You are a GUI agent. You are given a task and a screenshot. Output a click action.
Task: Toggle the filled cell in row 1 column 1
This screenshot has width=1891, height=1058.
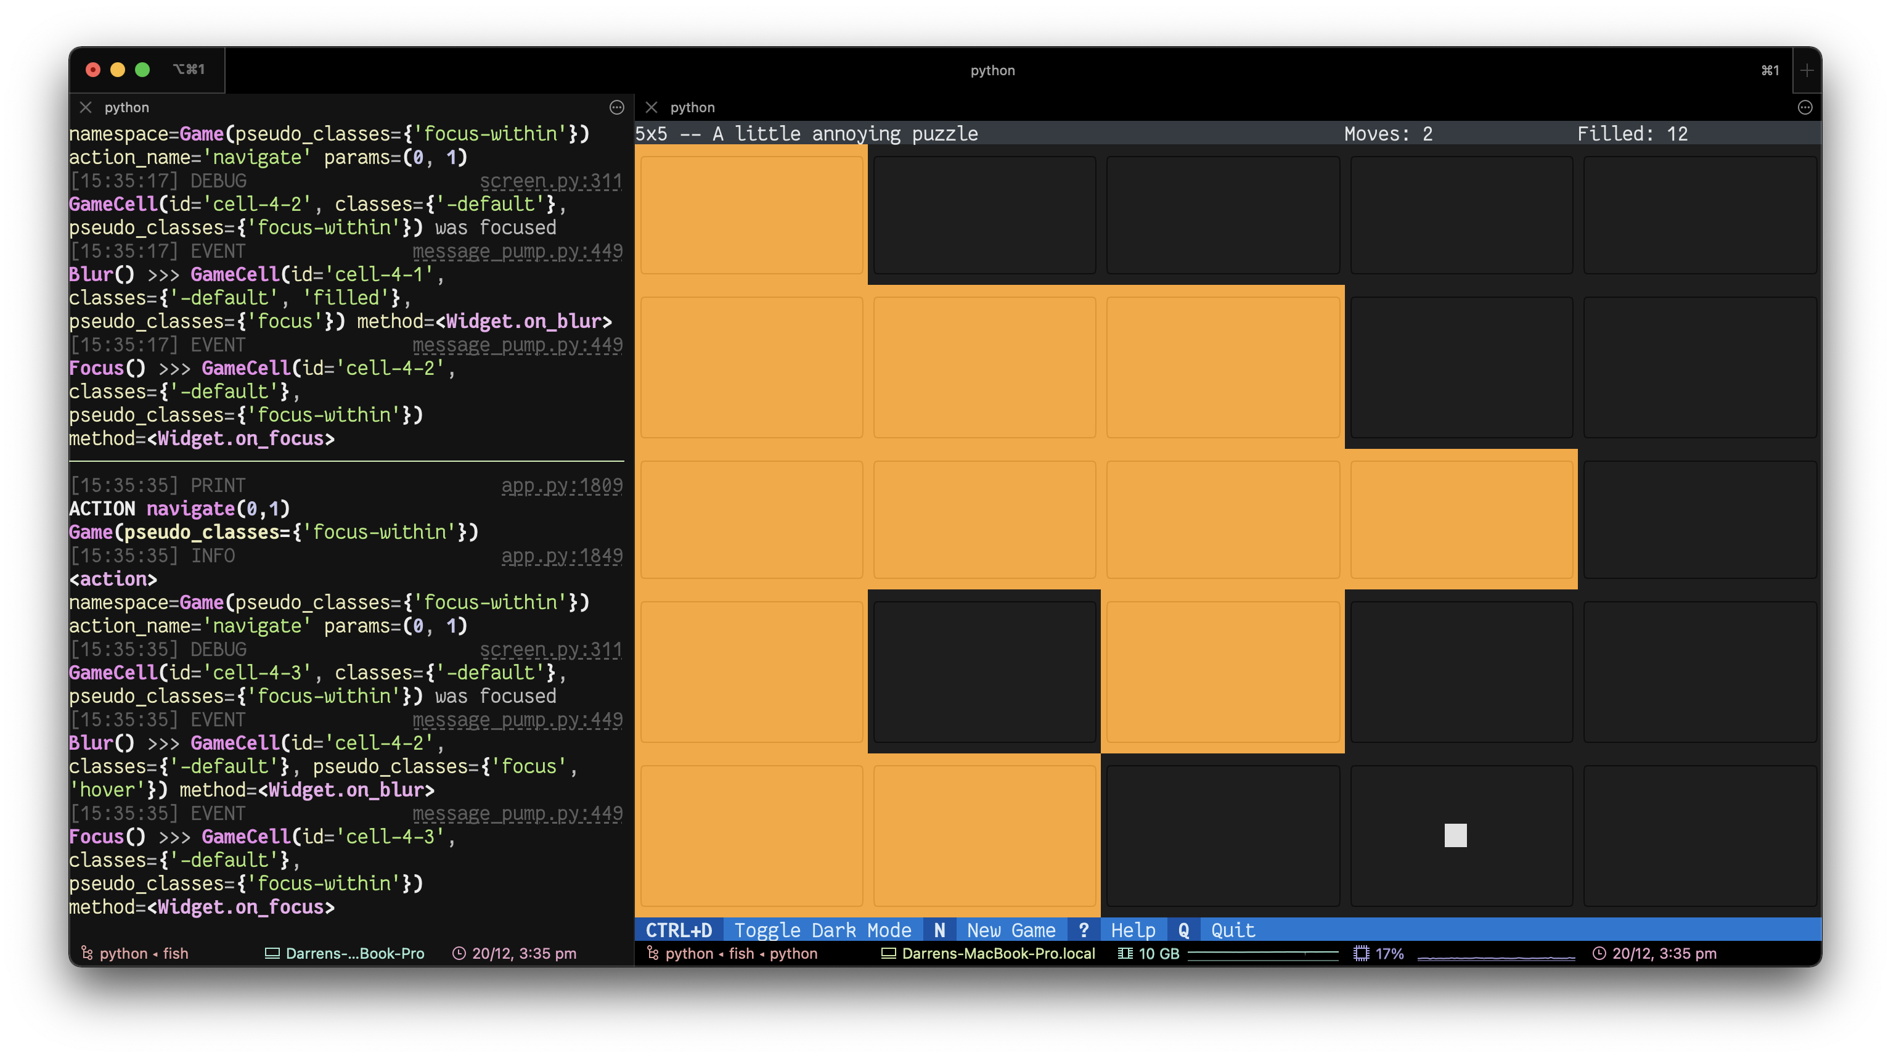[x=751, y=215]
